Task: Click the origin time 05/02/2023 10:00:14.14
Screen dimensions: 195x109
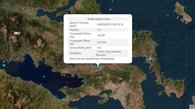Action: pyautogui.click(x=110, y=24)
